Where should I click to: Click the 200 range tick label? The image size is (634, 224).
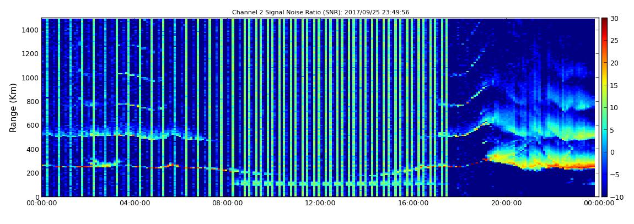[33, 173]
